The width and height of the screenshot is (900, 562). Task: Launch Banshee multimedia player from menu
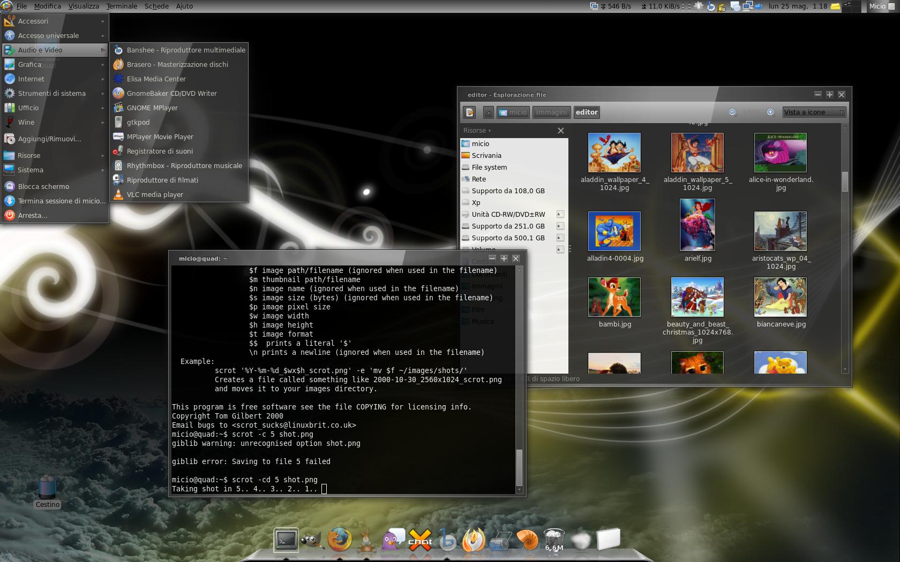[179, 50]
